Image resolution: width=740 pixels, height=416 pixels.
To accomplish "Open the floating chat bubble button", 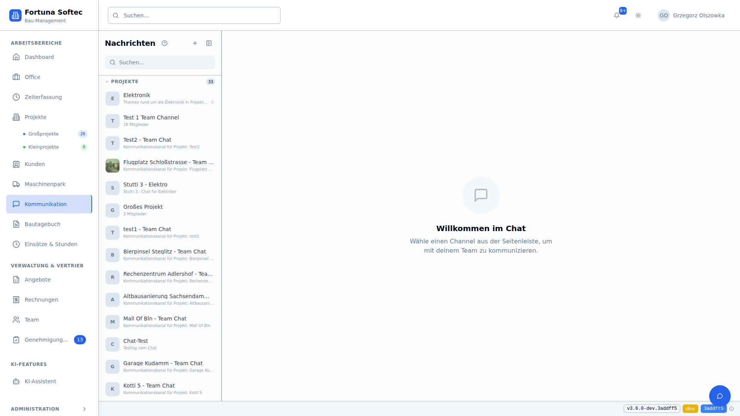I will (x=720, y=396).
